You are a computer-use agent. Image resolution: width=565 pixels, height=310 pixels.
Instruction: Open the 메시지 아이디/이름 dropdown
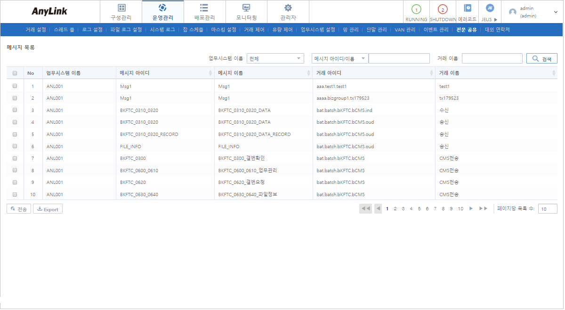tap(340, 58)
